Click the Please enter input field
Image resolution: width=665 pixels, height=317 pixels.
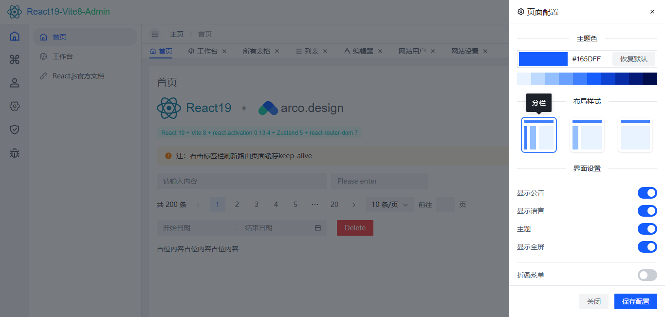[380, 181]
